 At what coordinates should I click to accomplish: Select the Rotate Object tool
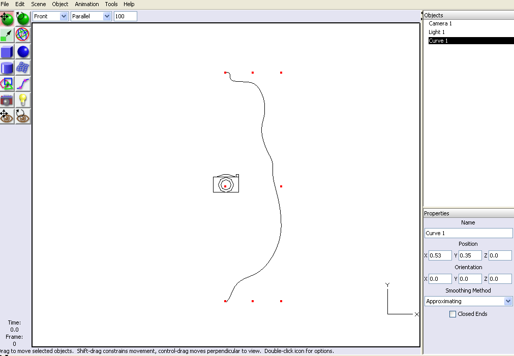coord(22,19)
